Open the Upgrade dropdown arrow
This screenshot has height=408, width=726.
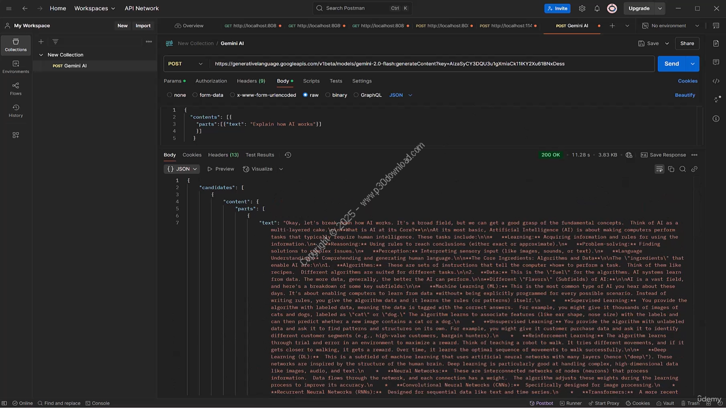(x=660, y=8)
